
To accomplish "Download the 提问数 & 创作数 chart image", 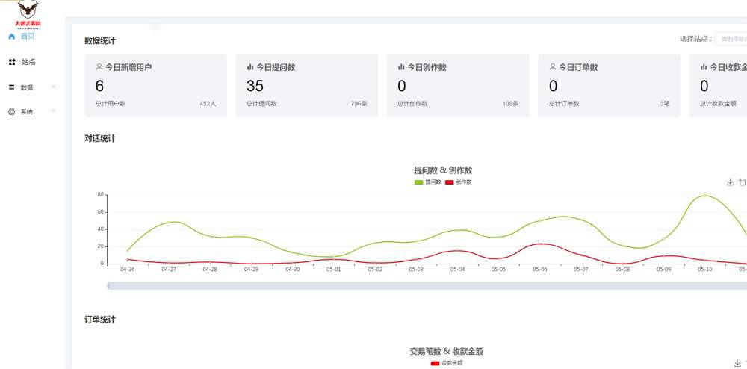I will 730,182.
